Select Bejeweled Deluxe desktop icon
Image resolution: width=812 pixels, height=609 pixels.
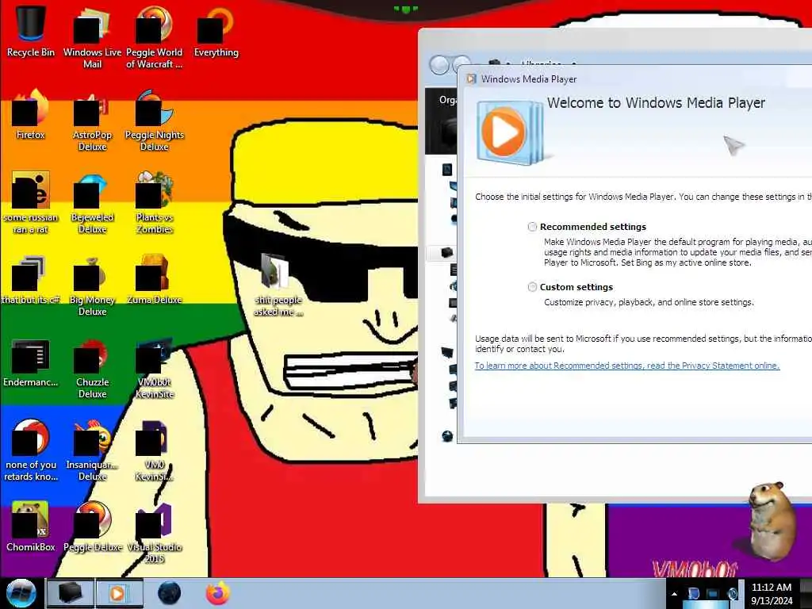pos(92,202)
